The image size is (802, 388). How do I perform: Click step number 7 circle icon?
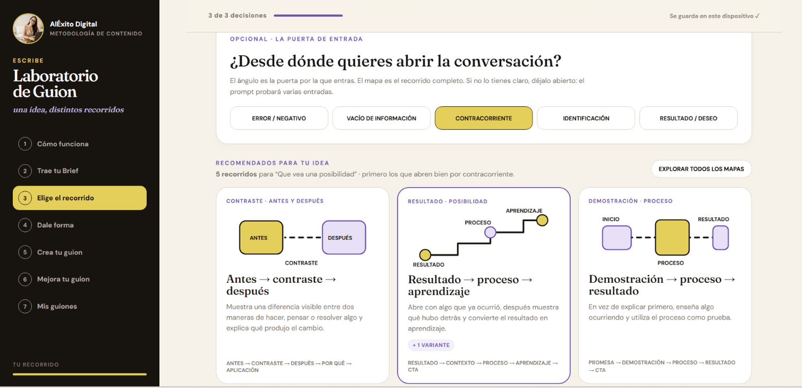pos(25,306)
